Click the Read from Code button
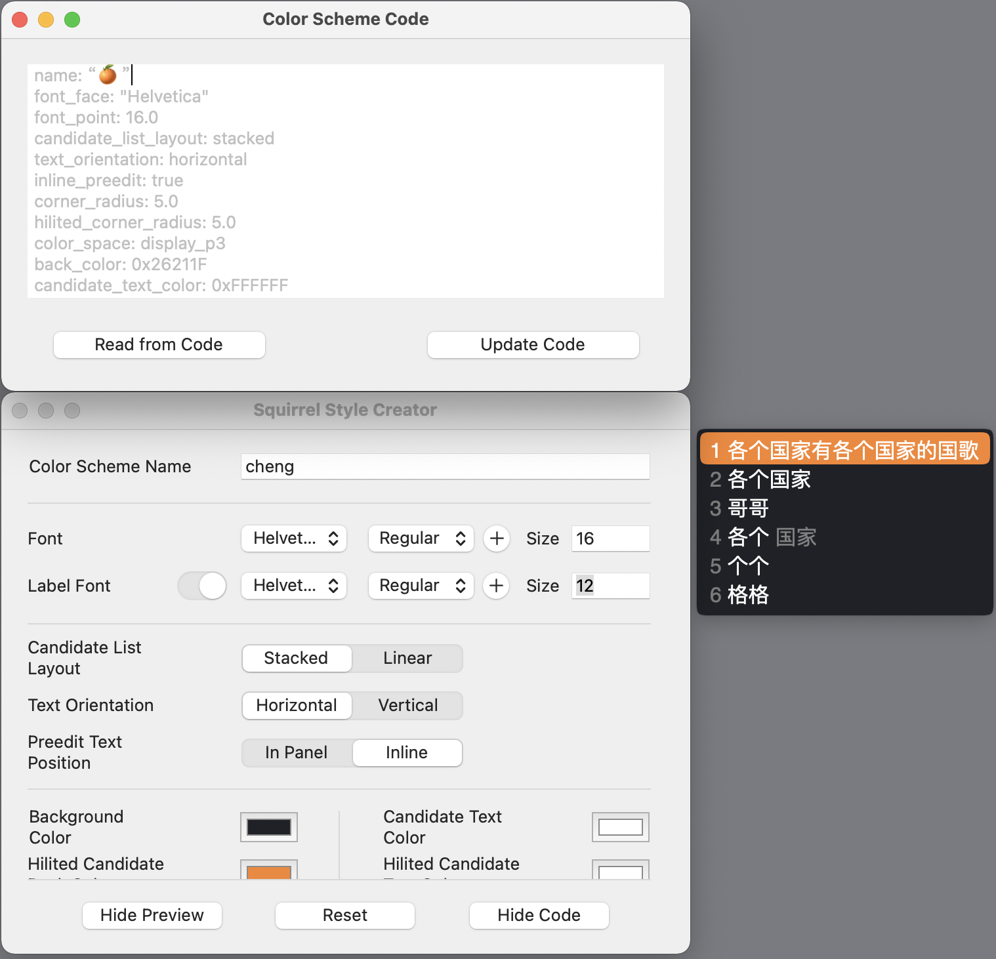This screenshot has width=996, height=959. [x=159, y=345]
